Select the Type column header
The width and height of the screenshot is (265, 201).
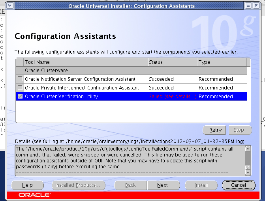(x=222, y=62)
